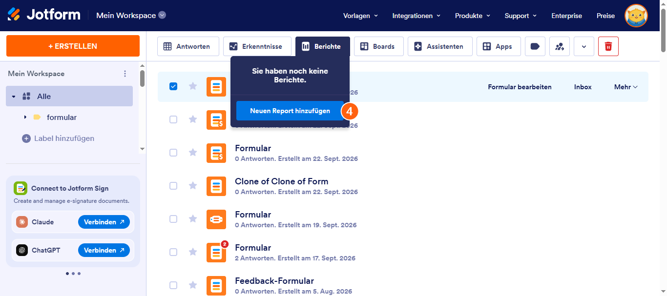667x296 pixels.
Task: Click the Jotform logo
Action: coord(44,15)
